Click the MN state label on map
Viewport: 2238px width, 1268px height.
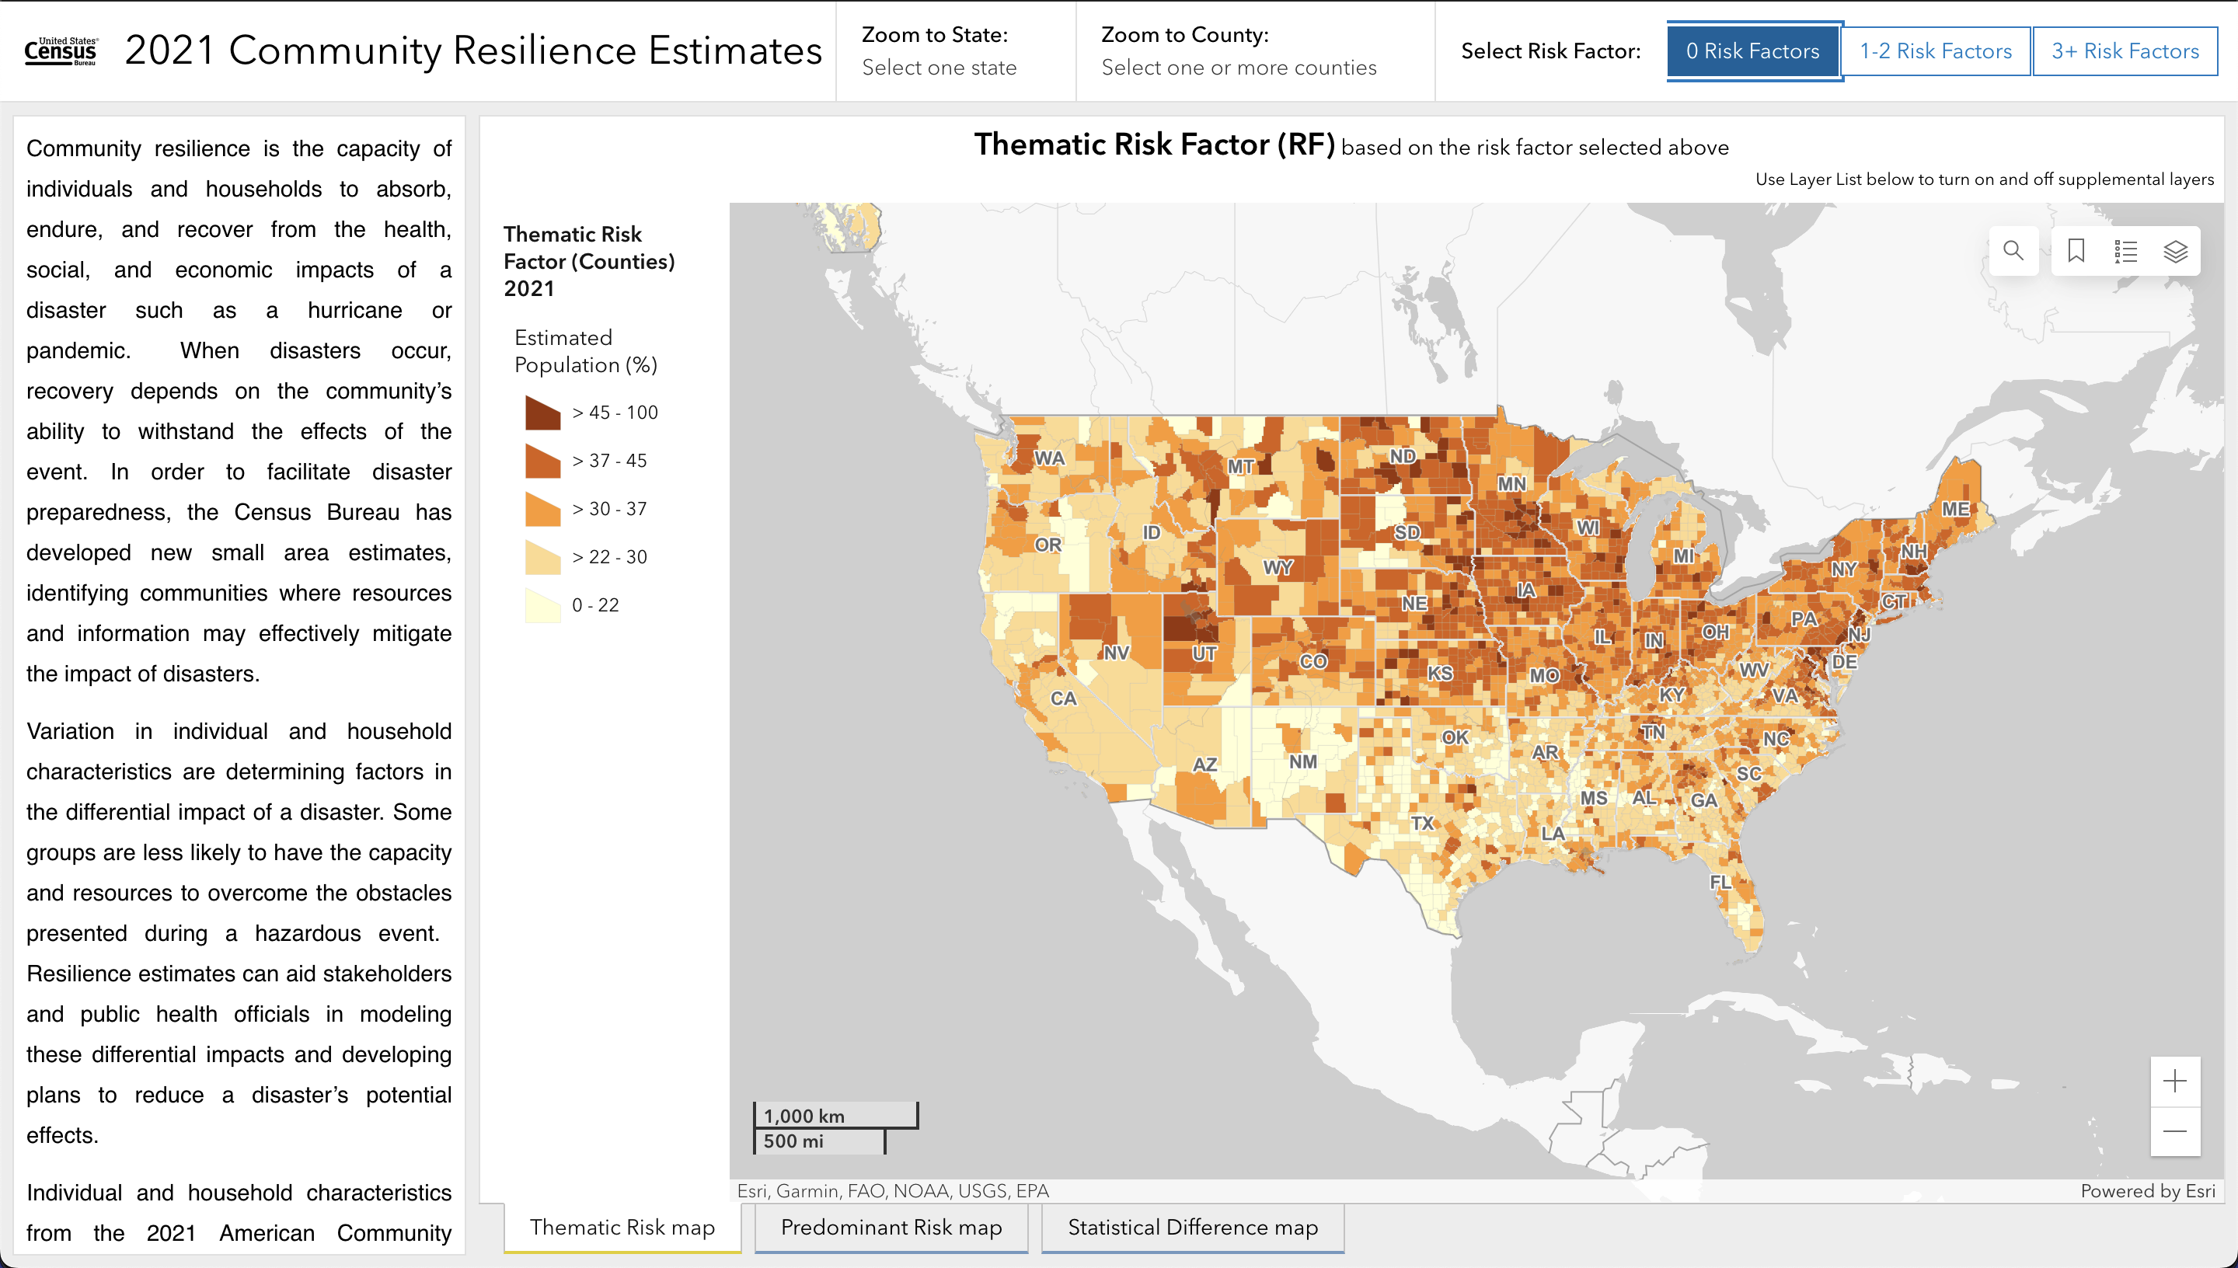pos(1511,484)
